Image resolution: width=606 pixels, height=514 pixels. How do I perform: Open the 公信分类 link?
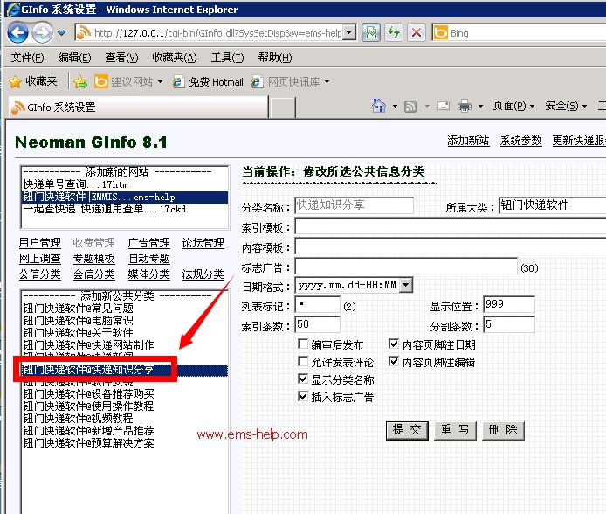(x=40, y=274)
